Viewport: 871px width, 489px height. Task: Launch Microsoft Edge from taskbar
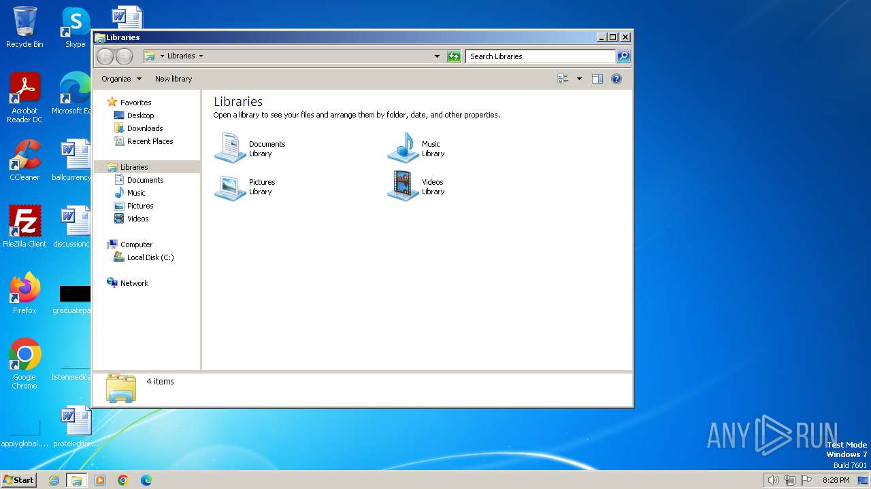[146, 480]
